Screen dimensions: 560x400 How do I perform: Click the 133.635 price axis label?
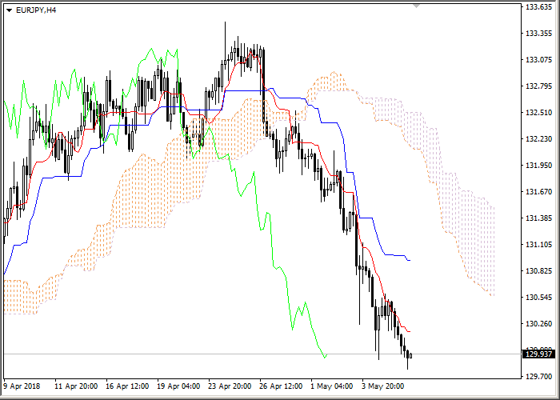(x=538, y=7)
